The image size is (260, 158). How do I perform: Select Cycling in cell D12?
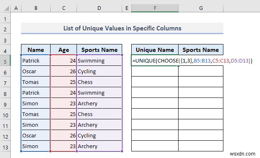pyautogui.click(x=99, y=135)
